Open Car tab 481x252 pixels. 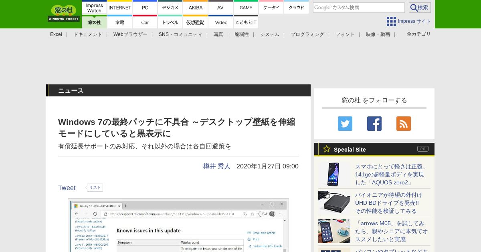145,22
